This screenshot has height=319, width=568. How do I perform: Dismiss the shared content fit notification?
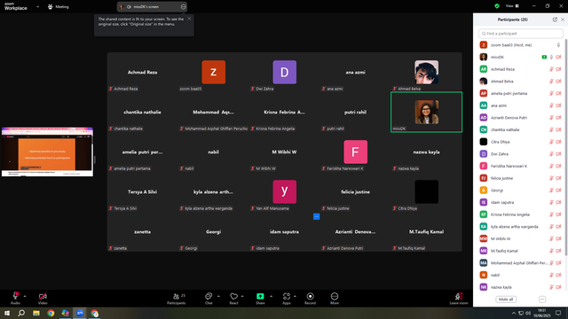tap(189, 19)
